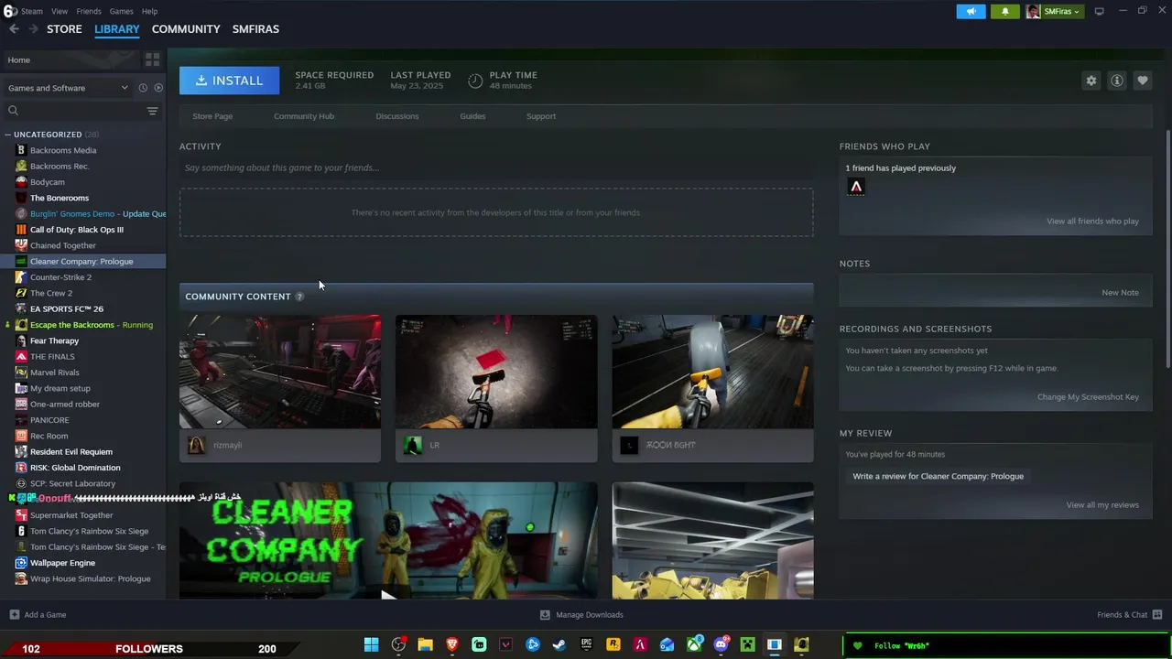This screenshot has height=659, width=1172.
Task: Open Big Picture mode icon
Action: click(1100, 11)
